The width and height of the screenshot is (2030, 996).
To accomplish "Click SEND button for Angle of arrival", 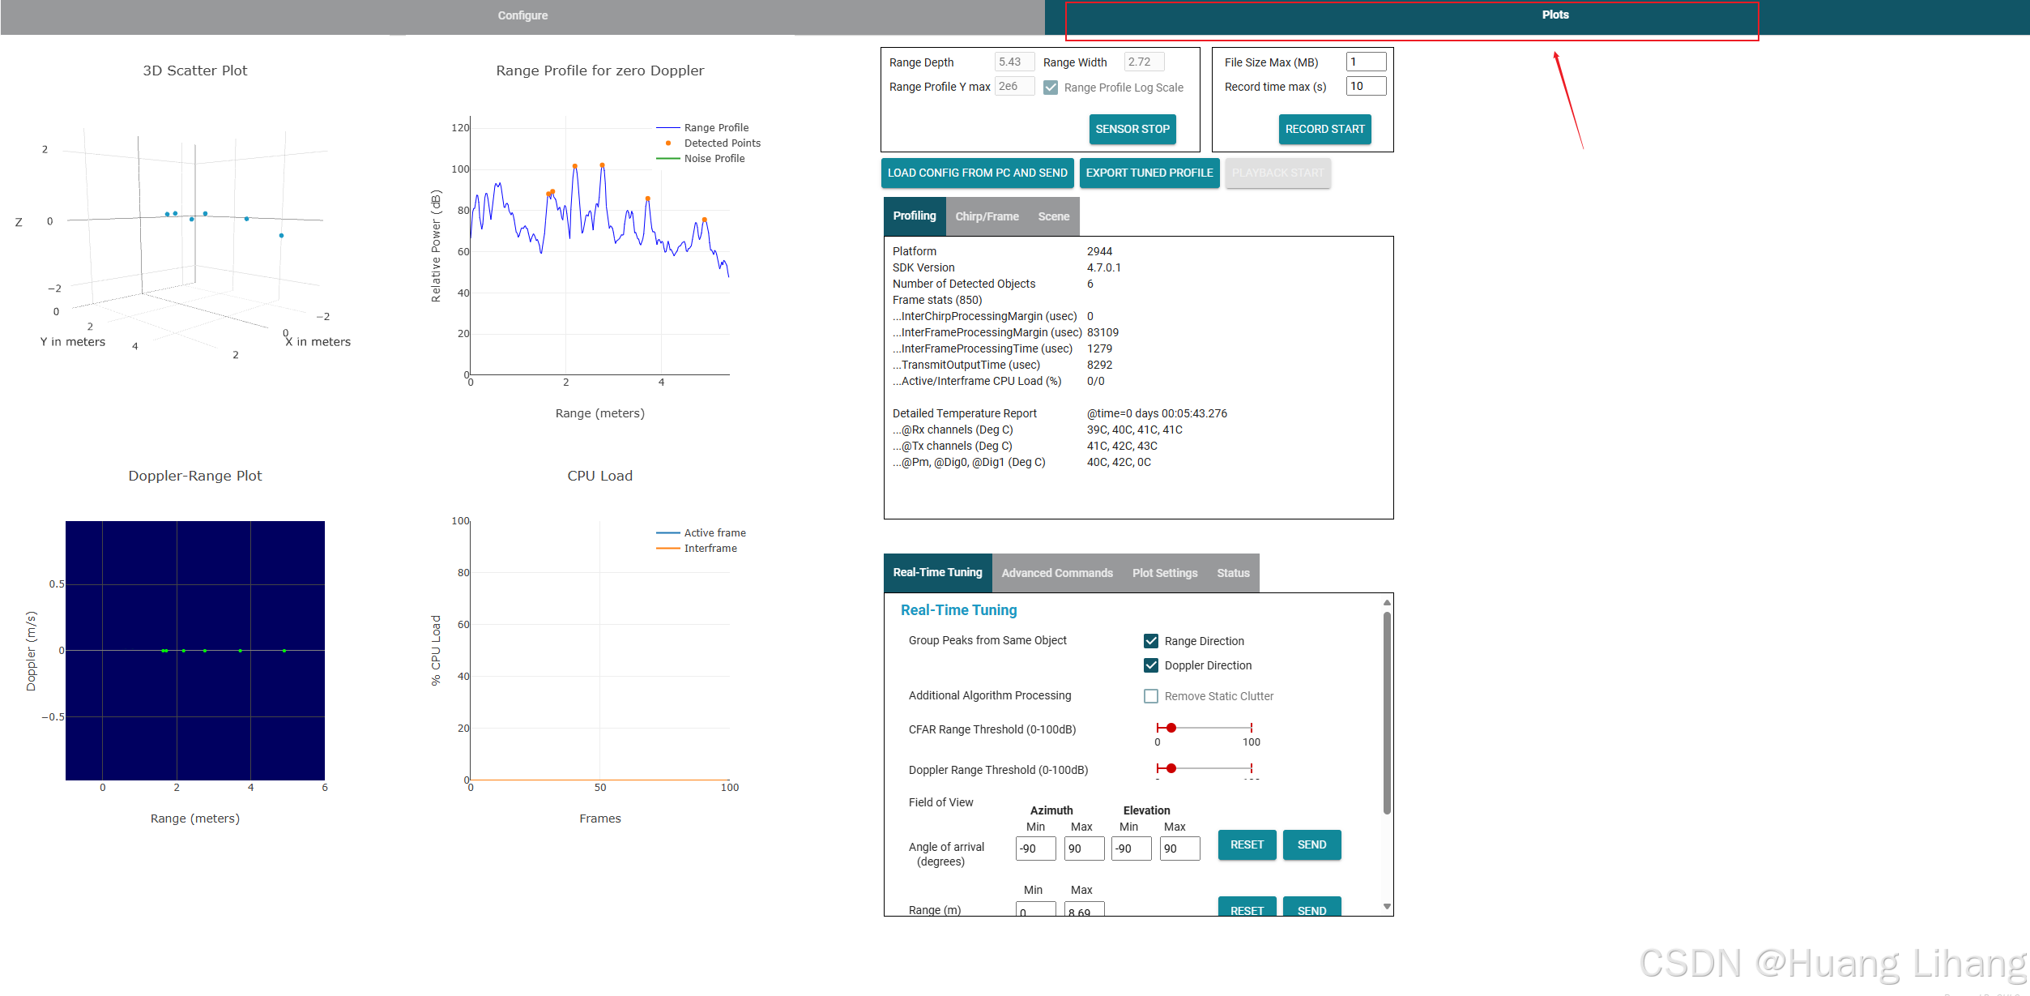I will (1311, 844).
